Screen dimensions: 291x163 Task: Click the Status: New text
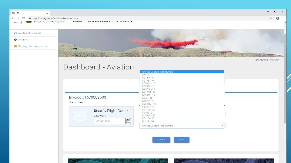pos(76,102)
